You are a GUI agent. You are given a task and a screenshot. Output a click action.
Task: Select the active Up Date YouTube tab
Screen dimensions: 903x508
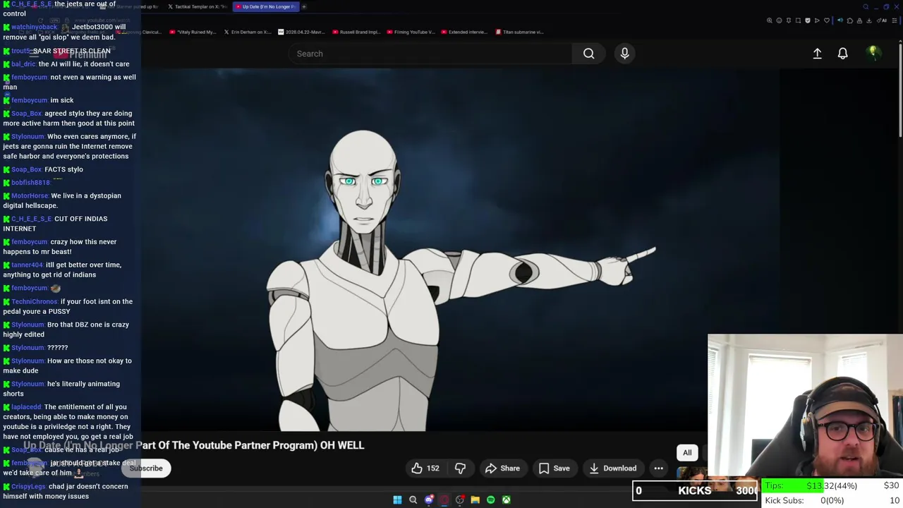tap(266, 6)
